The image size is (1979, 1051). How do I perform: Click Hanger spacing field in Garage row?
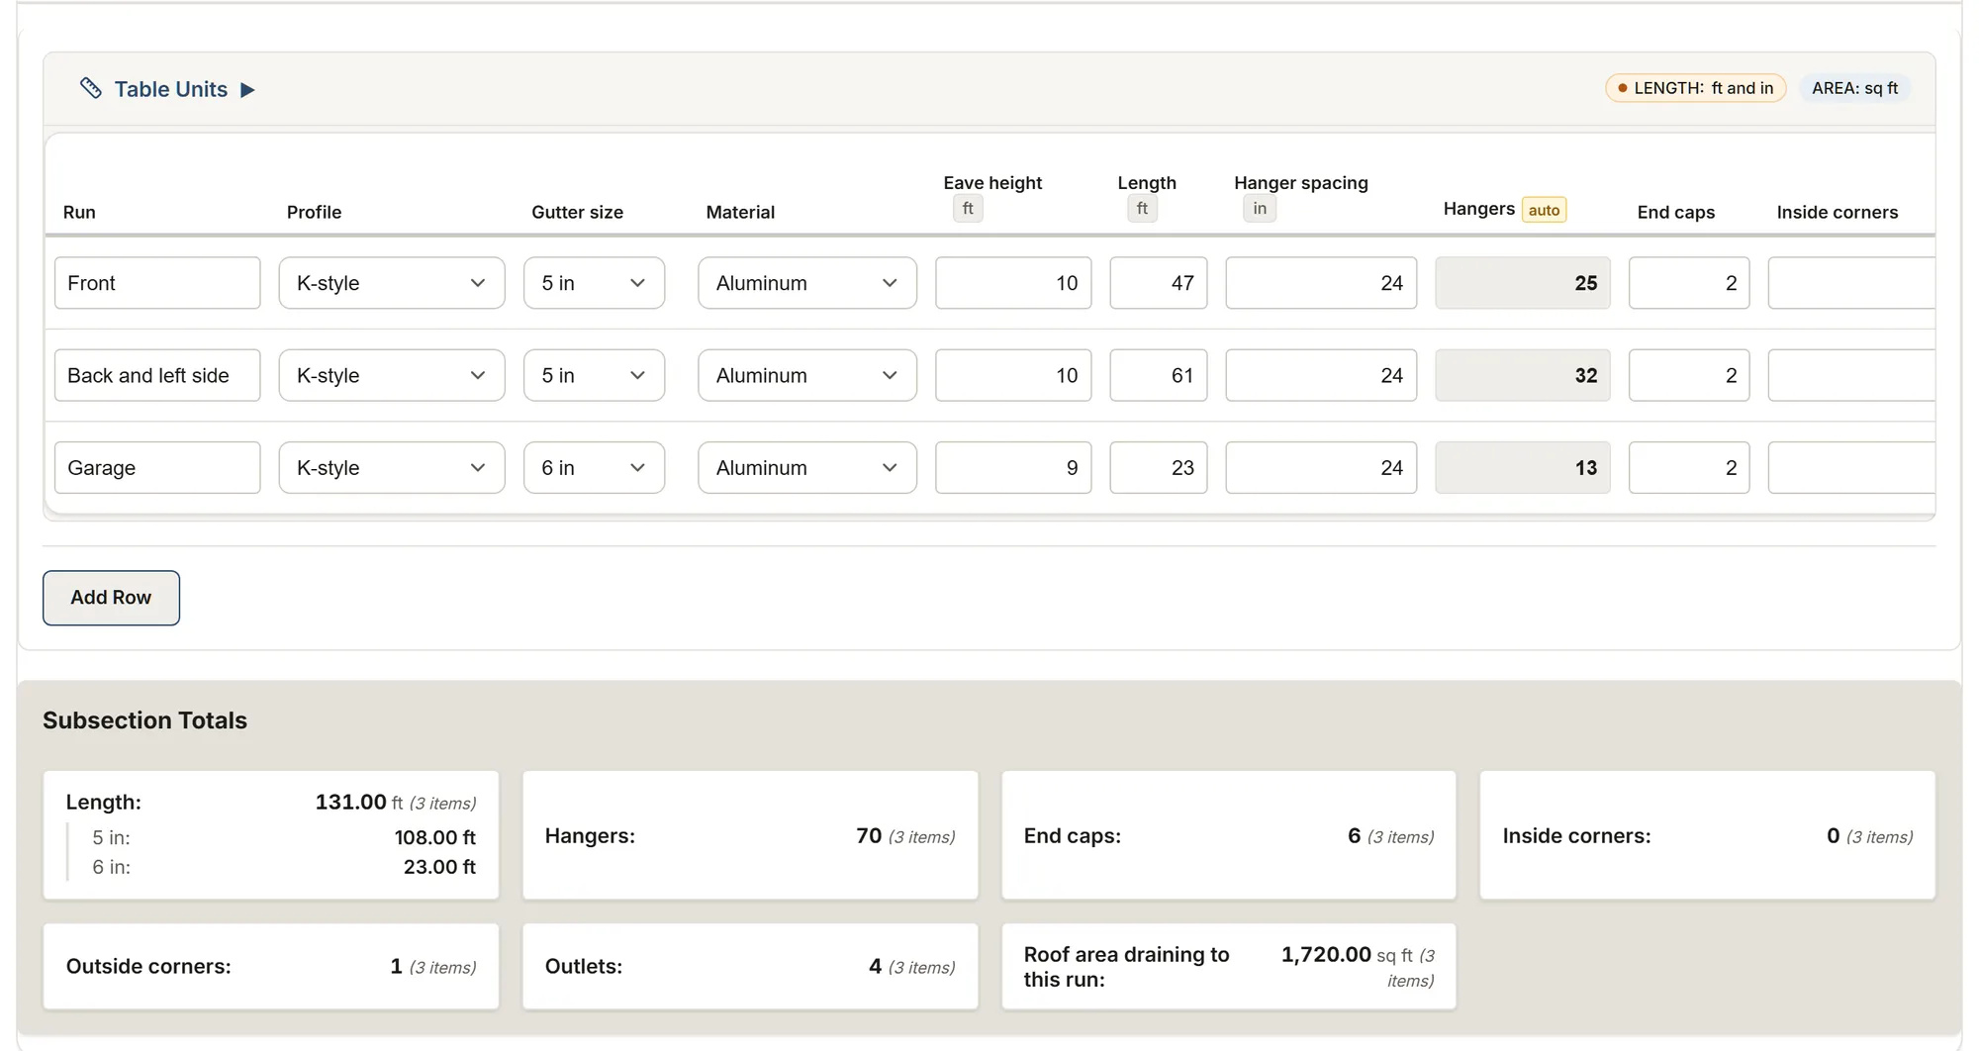click(x=1321, y=467)
